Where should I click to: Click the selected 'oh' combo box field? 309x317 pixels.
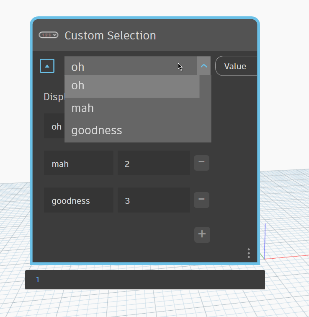click(x=131, y=66)
